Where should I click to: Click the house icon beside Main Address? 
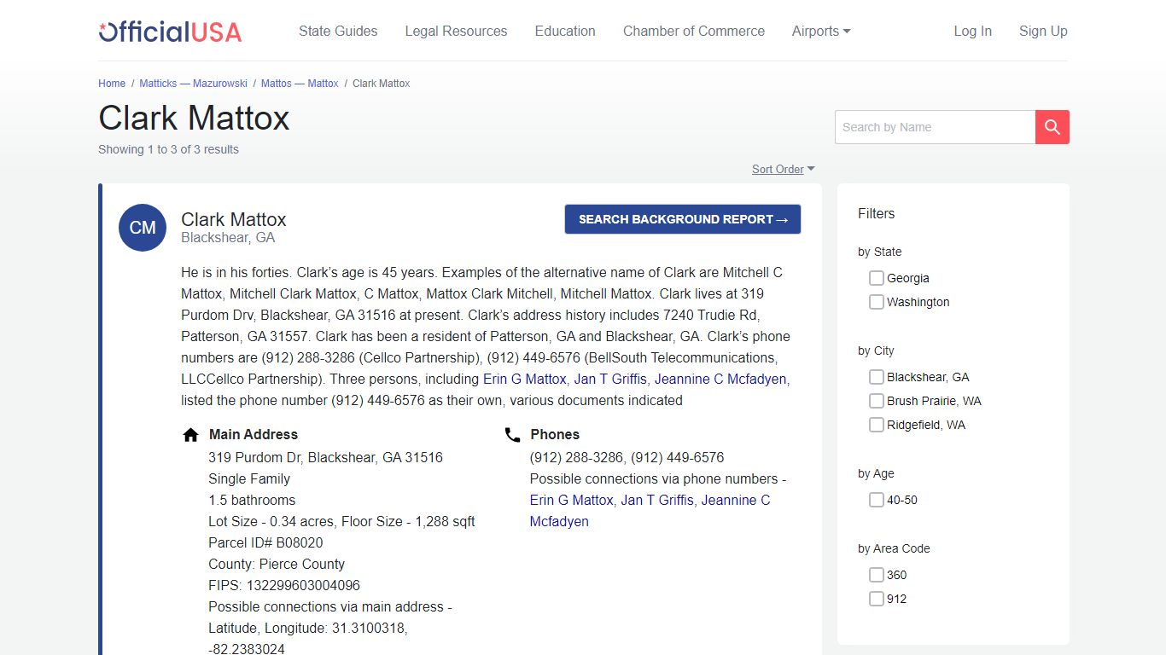191,435
